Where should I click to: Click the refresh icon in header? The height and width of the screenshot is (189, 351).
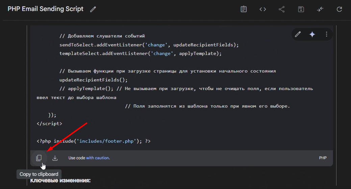[x=340, y=9]
